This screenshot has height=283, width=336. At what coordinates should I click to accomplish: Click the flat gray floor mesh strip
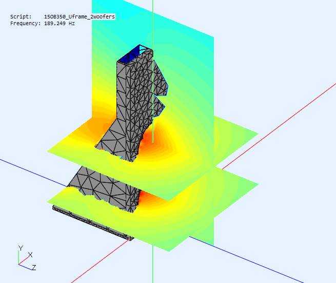(x=93, y=223)
